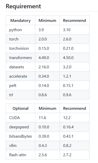Select CUDA recommended version 12.2
This screenshot has width=98, height=163.
coord(67,118)
